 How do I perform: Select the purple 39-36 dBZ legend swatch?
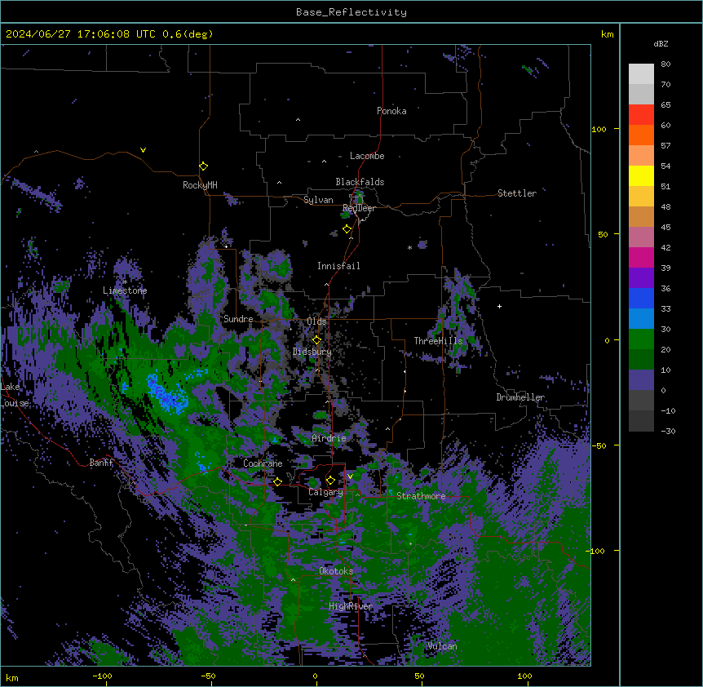point(641,277)
